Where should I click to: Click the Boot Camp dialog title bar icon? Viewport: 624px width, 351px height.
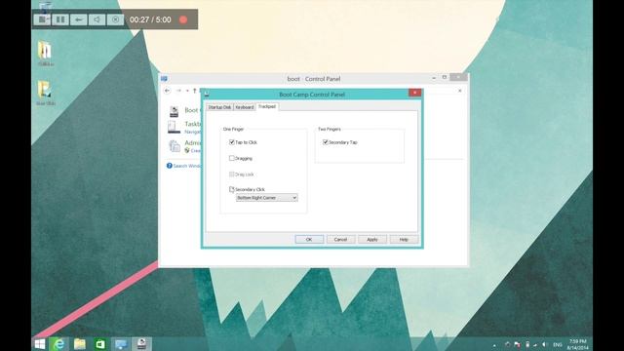(x=207, y=94)
